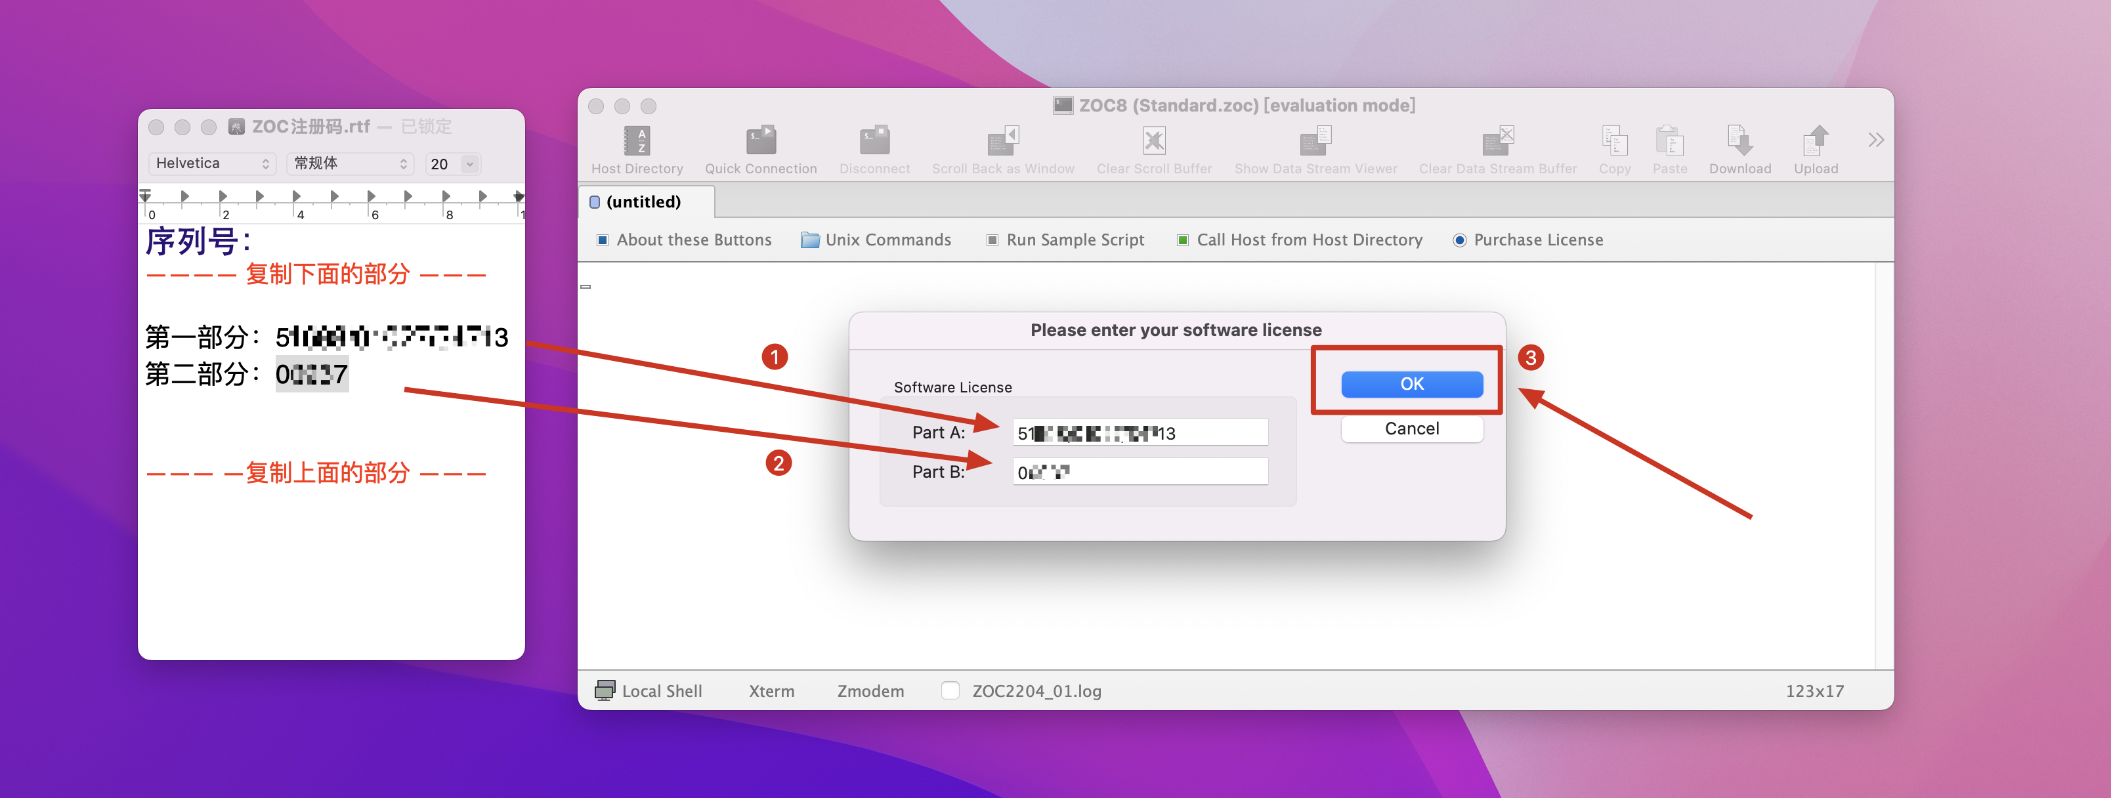The width and height of the screenshot is (2111, 798).
Task: Select the (untitled) session tab
Action: (x=643, y=202)
